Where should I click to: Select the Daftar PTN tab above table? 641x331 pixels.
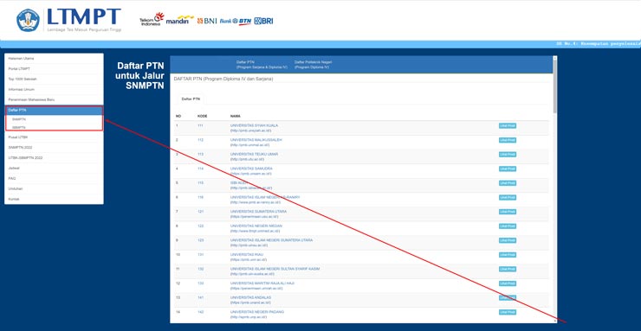tap(191, 99)
